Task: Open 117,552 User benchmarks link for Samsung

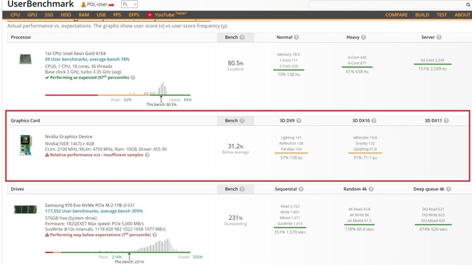Action: pyautogui.click(x=94, y=211)
